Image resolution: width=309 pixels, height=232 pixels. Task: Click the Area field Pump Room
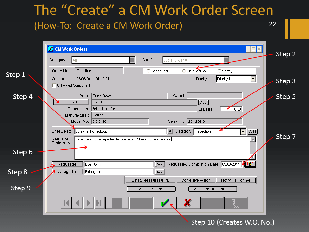pyautogui.click(x=129, y=96)
